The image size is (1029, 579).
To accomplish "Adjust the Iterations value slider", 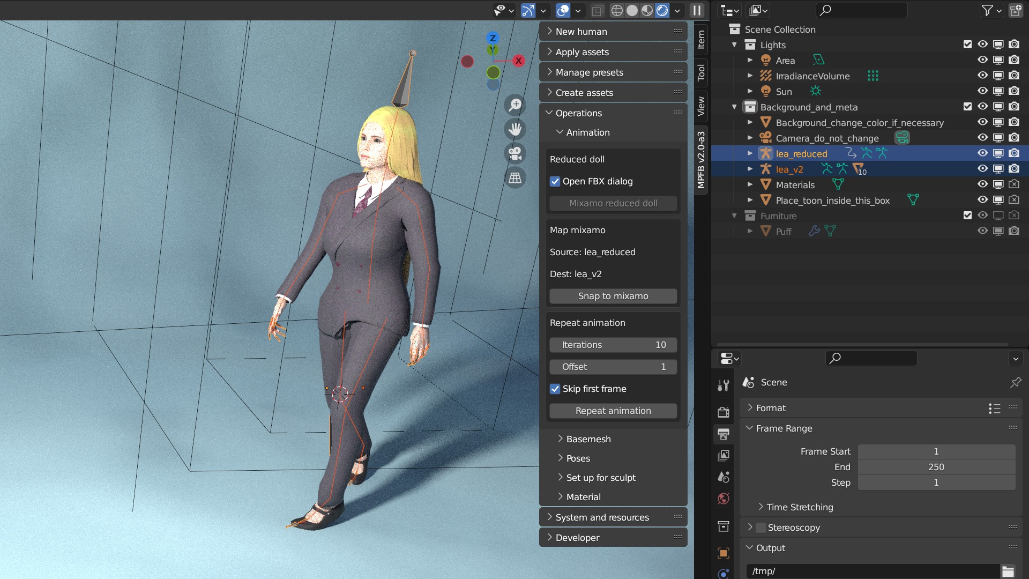I will click(x=613, y=345).
